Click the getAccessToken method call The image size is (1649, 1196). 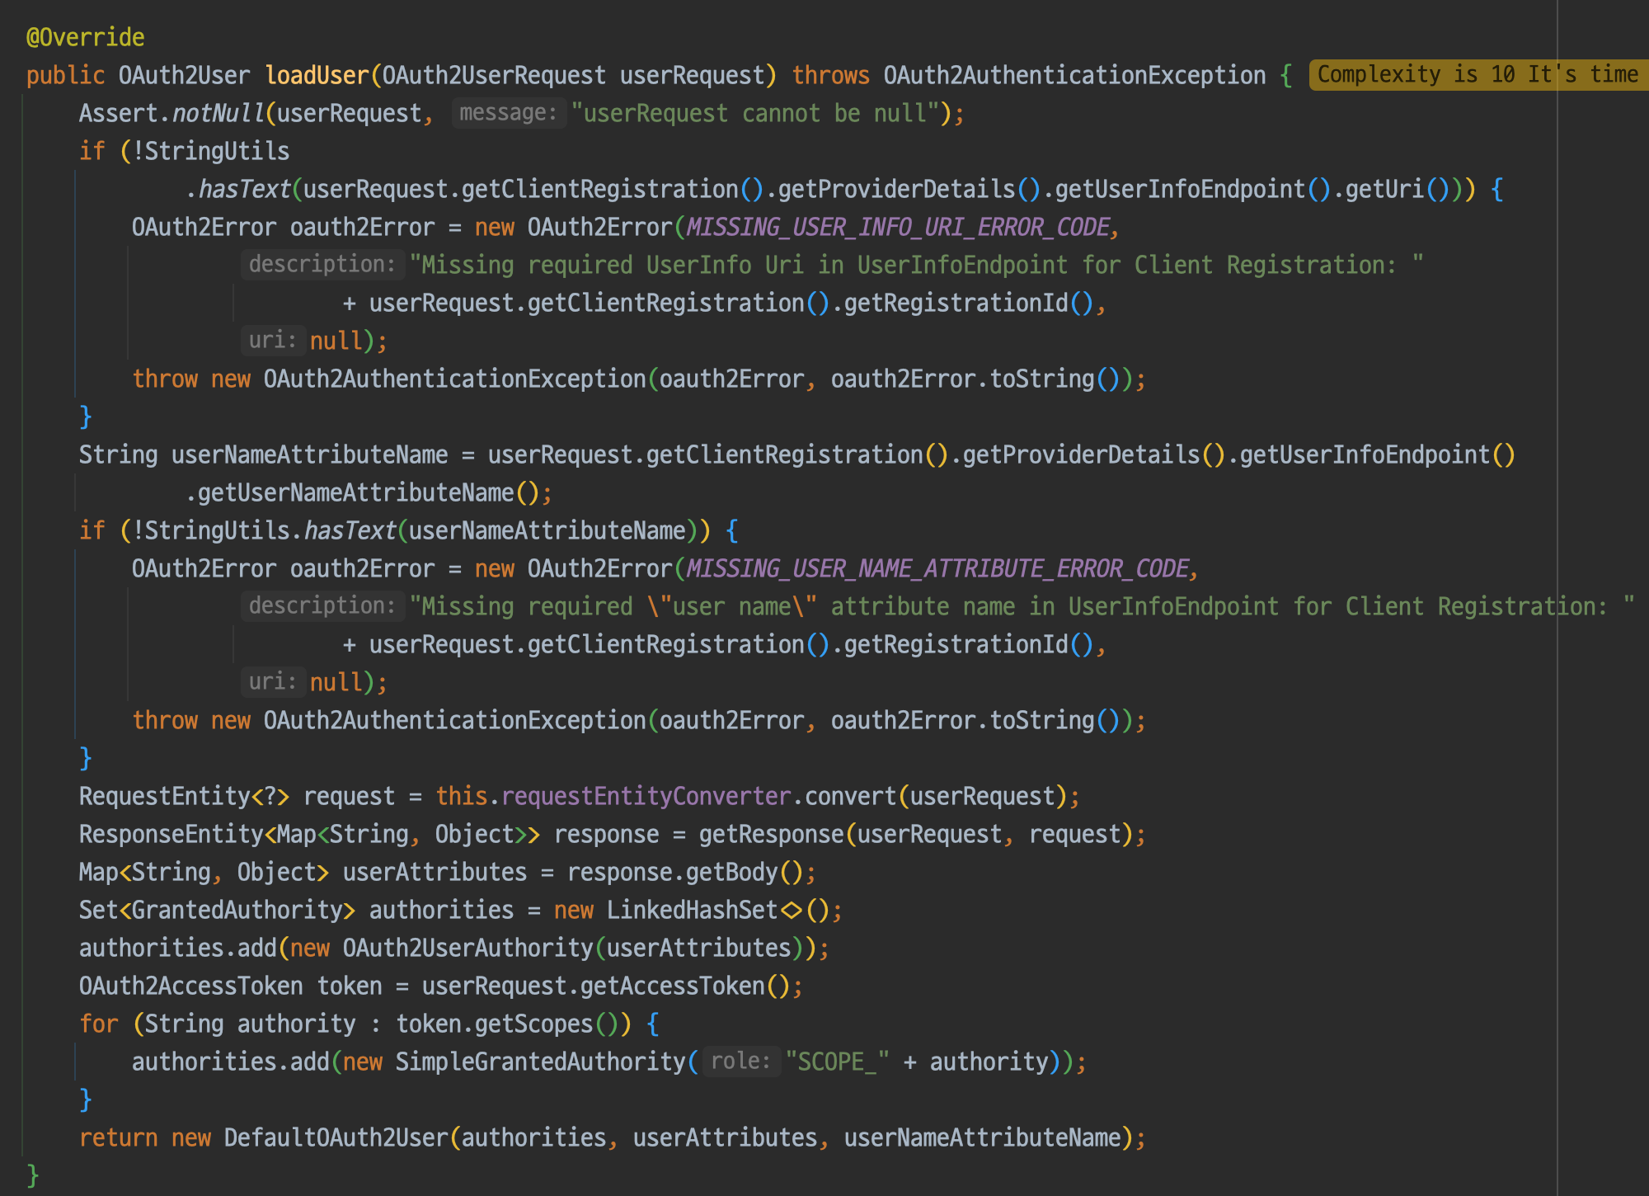[673, 986]
